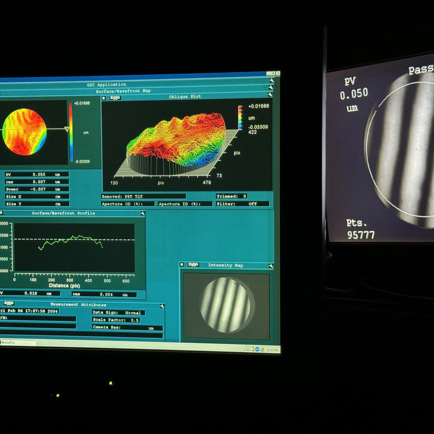The image size is (434, 434).
Task: Click the circular filled surface map
Action: (x=24, y=132)
